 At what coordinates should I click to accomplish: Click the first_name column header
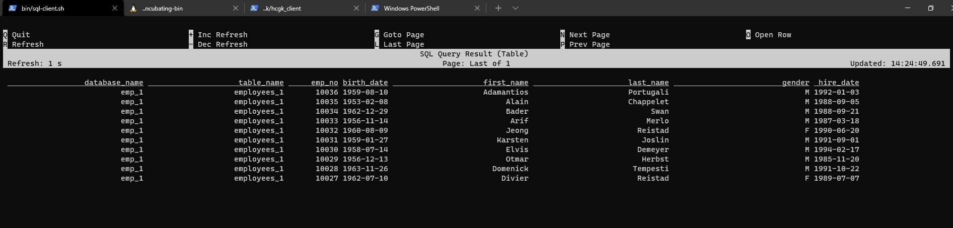point(505,83)
